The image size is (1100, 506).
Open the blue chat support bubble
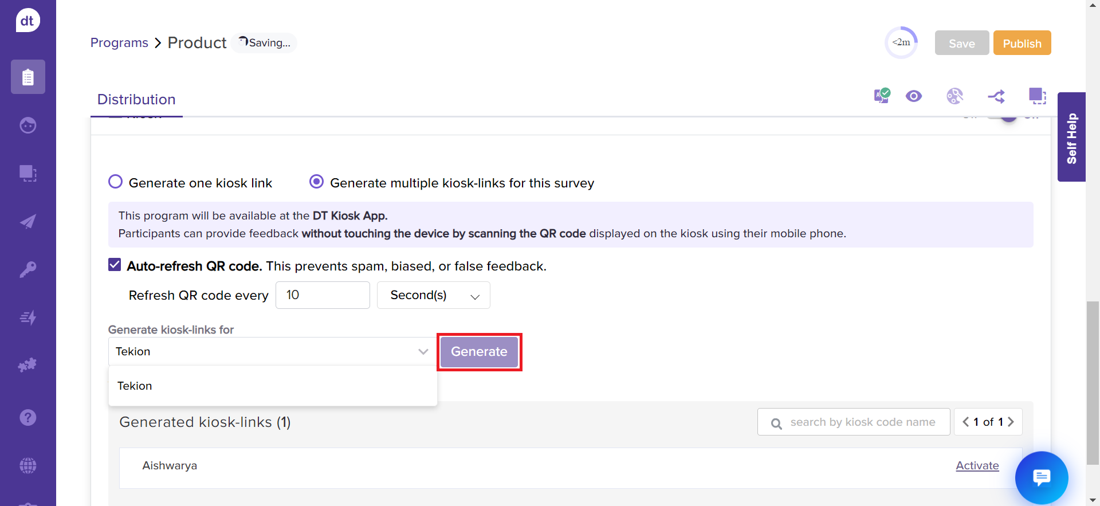click(1041, 477)
